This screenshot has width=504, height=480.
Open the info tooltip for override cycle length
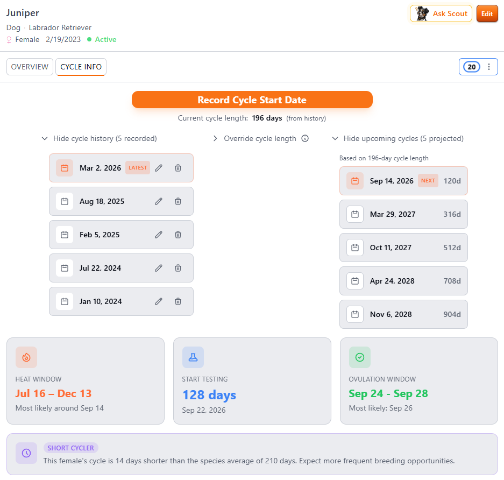[305, 138]
